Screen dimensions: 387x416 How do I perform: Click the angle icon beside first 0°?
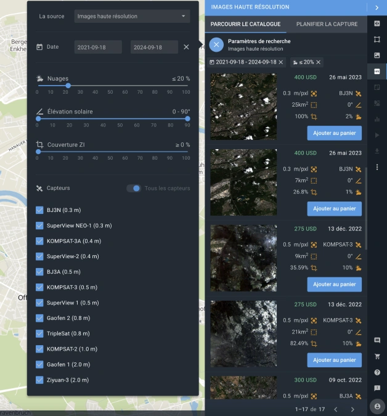coord(359,105)
